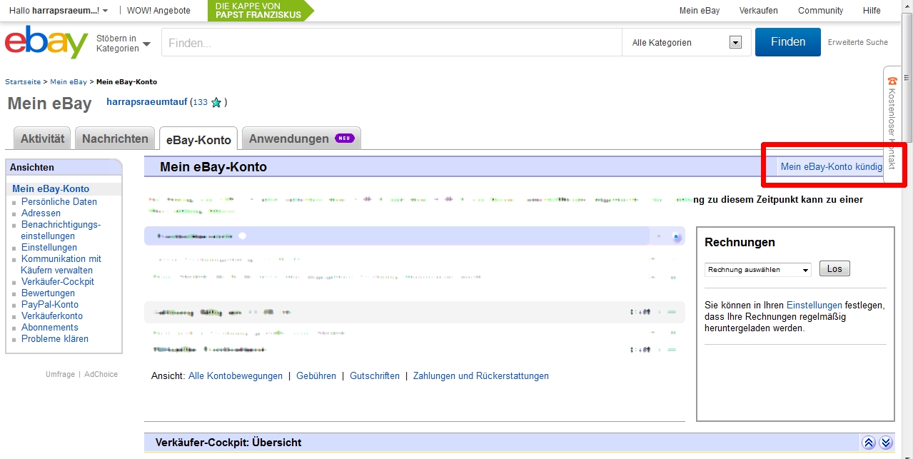Open the Alle Kategorien dropdown

pos(686,43)
